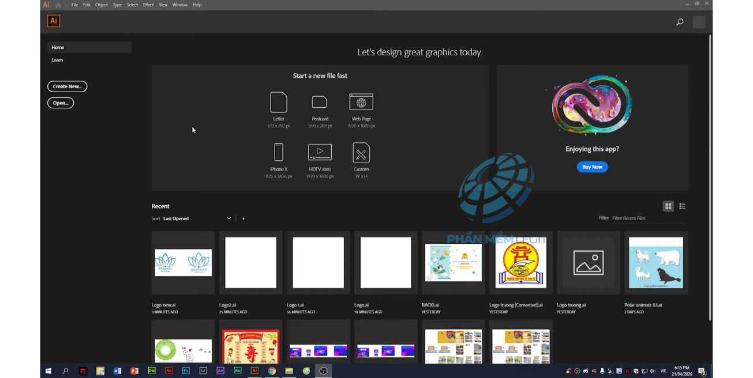
Task: Open PowerPoint from the taskbar
Action: coord(134,371)
